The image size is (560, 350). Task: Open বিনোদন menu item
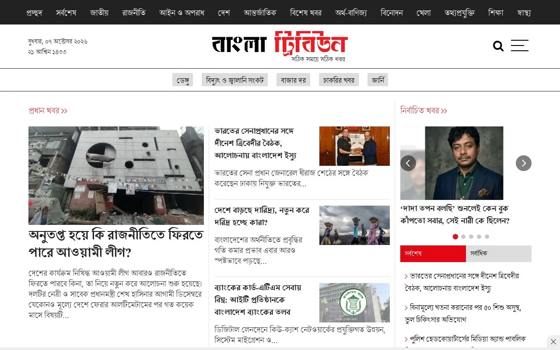392,13
